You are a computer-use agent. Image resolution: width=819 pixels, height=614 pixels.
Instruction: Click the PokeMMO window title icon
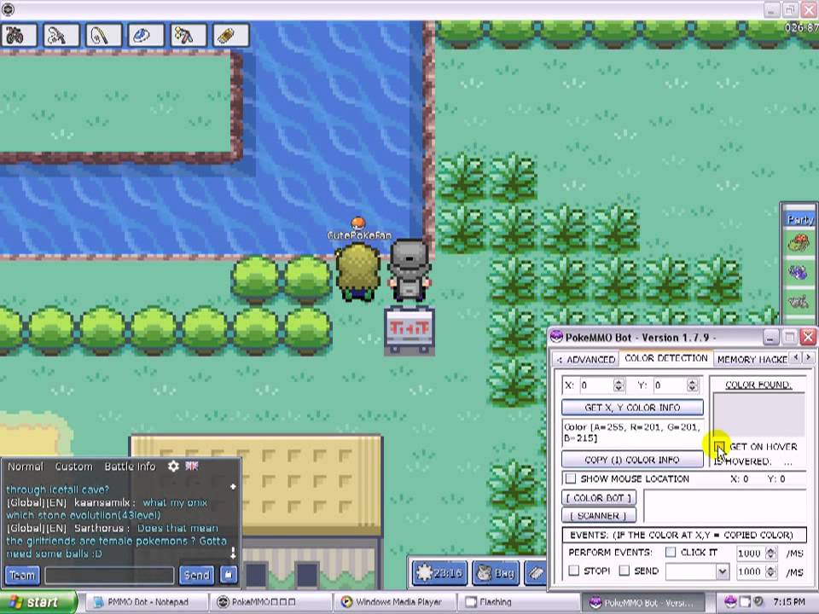pos(8,9)
